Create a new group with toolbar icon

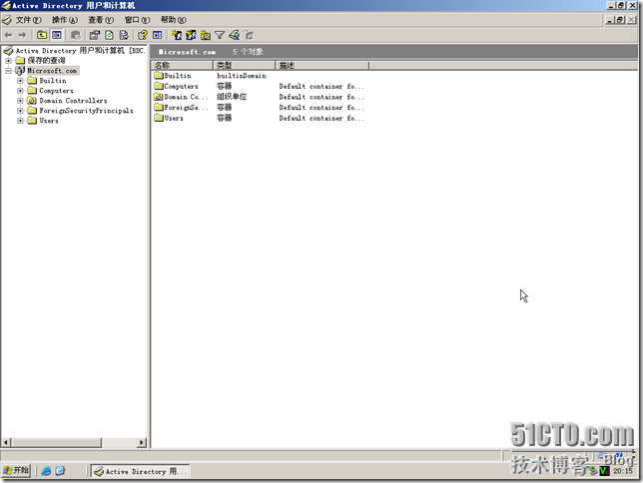pos(191,35)
